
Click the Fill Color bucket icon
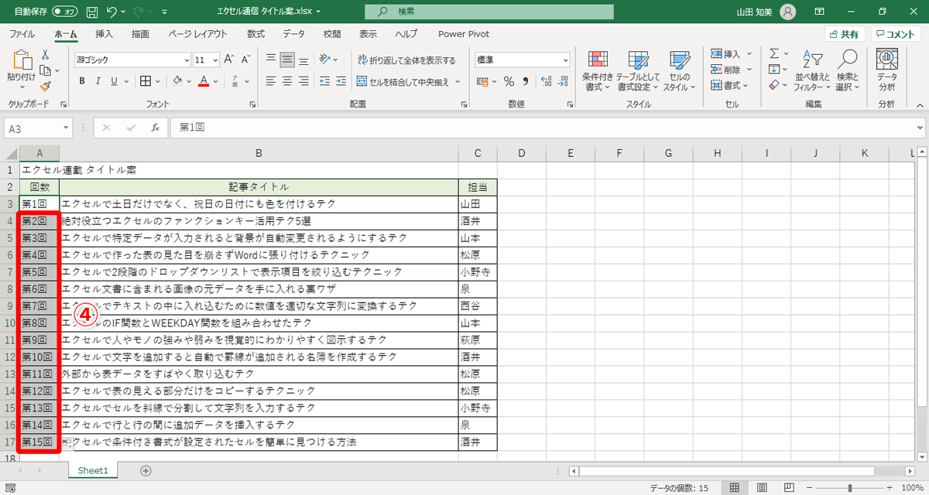coord(177,80)
